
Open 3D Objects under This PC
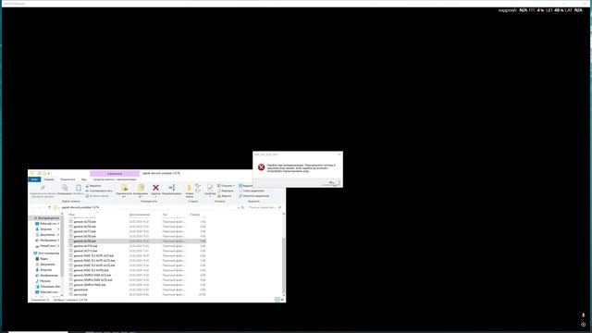coord(49,287)
